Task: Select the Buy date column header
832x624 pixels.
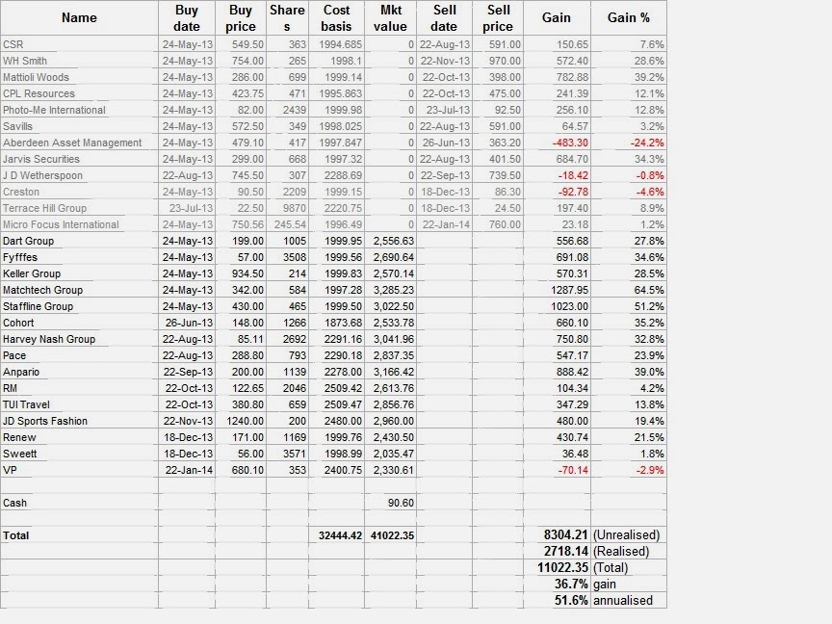Action: tap(187, 18)
